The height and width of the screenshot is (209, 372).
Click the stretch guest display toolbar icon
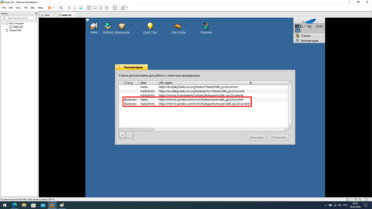(123, 8)
